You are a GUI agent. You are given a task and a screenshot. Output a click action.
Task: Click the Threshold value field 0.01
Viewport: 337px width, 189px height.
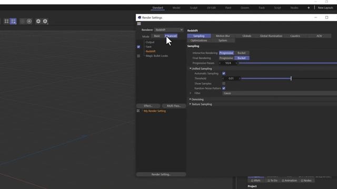[231, 78]
